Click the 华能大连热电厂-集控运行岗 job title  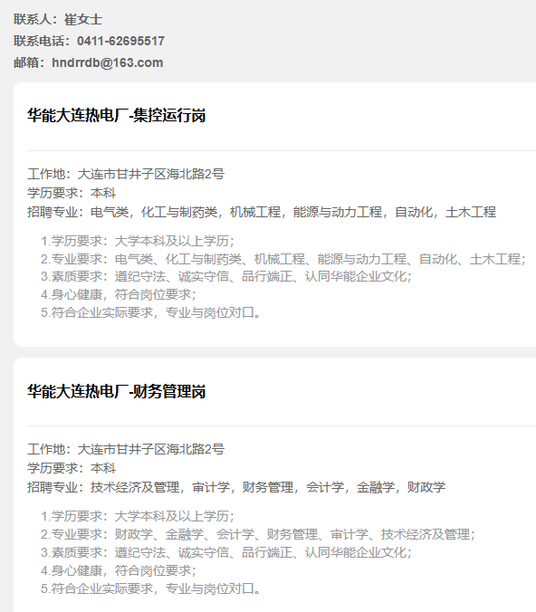116,116
